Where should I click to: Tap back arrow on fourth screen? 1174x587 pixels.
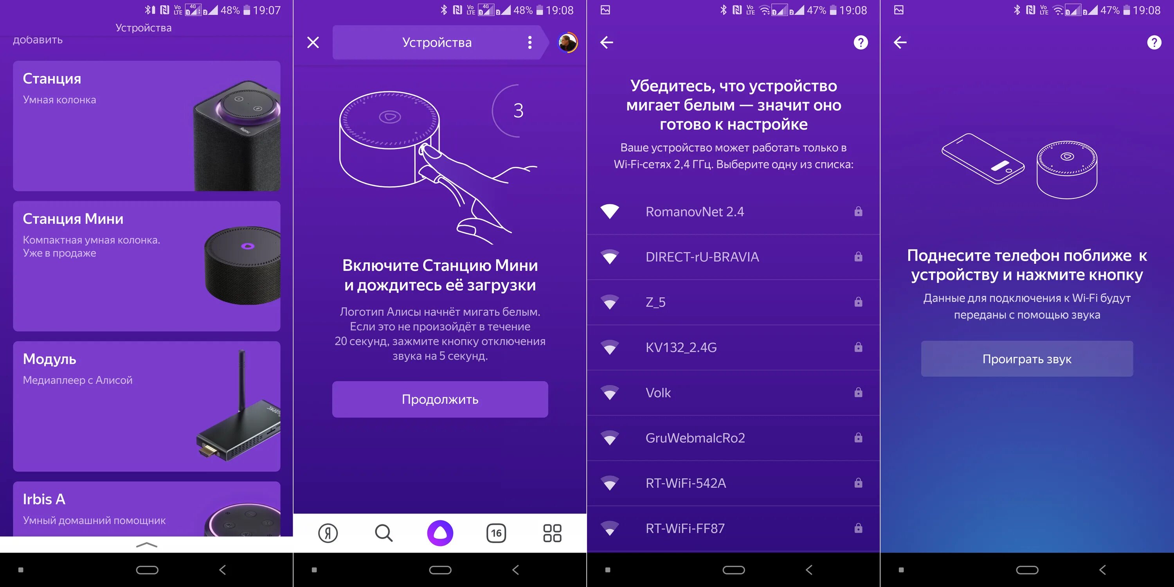coord(902,43)
